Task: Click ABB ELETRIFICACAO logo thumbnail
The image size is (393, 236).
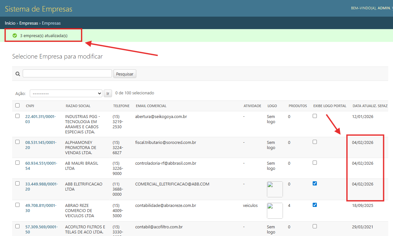Action: (275, 189)
